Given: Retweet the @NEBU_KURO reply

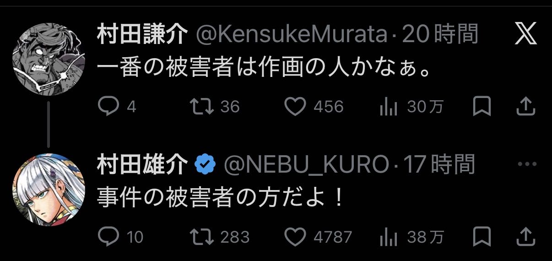Looking at the screenshot, I should (201, 237).
